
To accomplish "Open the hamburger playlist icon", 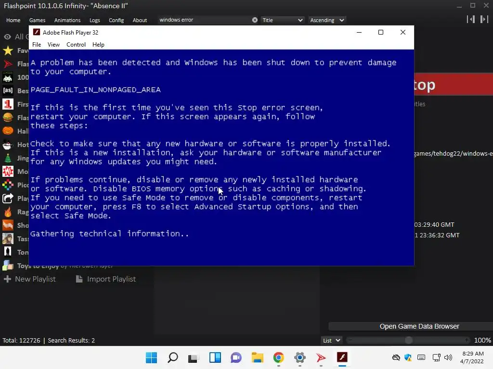I will click(x=8, y=117).
